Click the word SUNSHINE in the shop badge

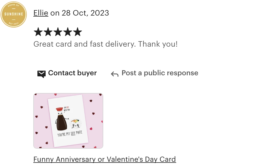click(14, 14)
